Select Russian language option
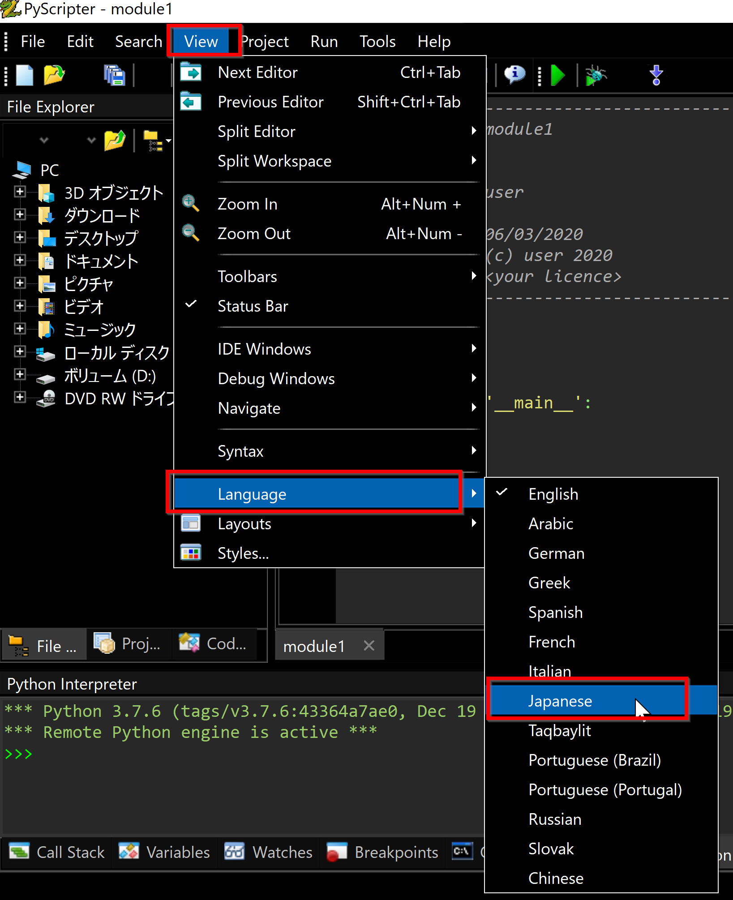Image resolution: width=733 pixels, height=900 pixels. tap(601, 819)
